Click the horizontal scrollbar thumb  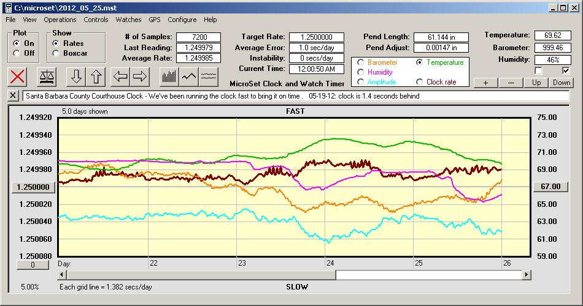click(201, 275)
